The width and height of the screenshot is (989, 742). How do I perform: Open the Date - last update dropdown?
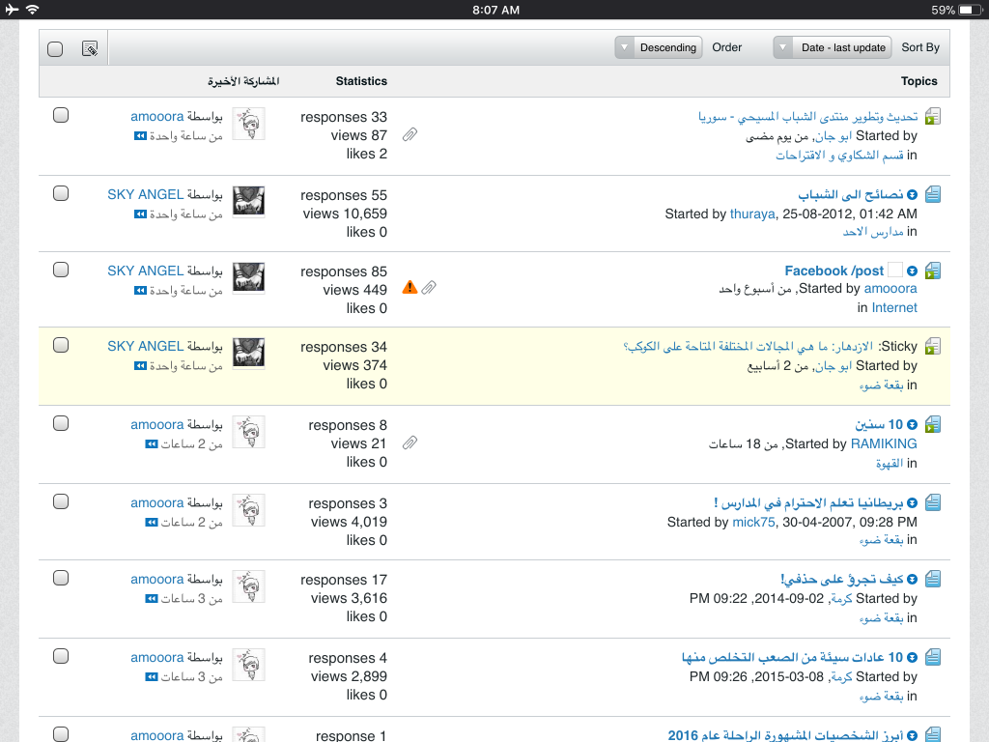pos(832,47)
